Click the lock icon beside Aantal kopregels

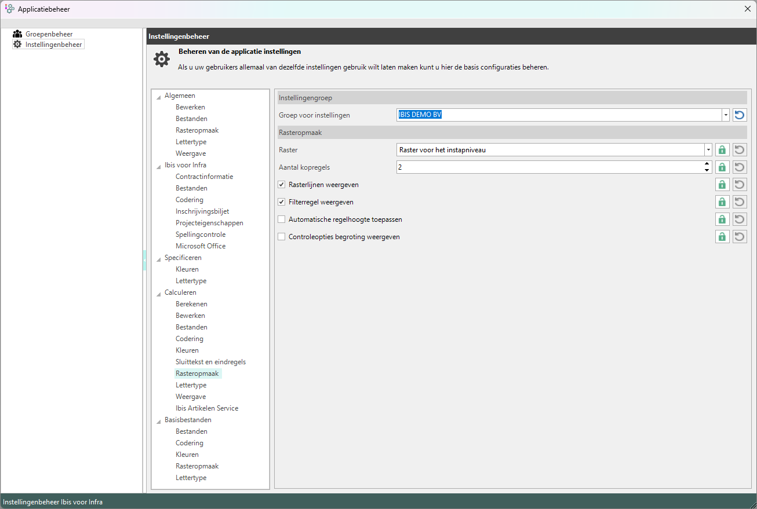(722, 167)
